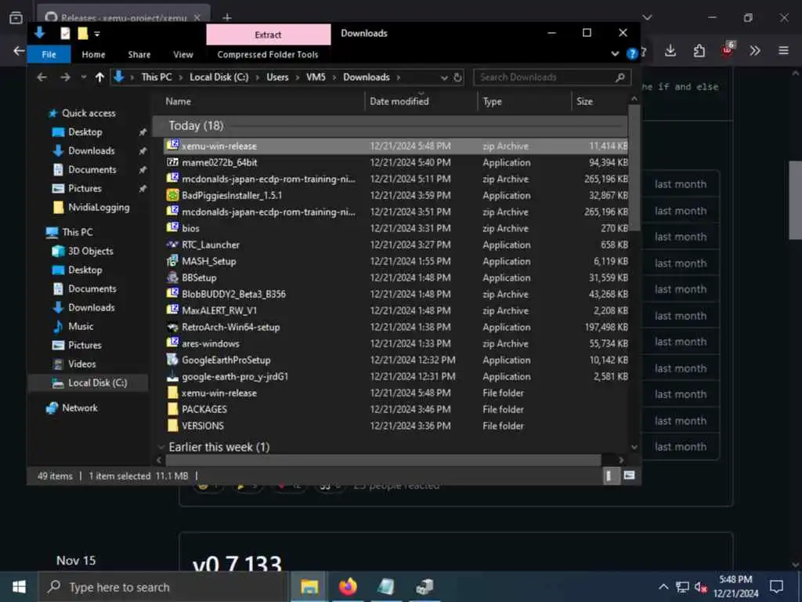Open the Home ribbon tab
The image size is (802, 602).
pyautogui.click(x=93, y=54)
